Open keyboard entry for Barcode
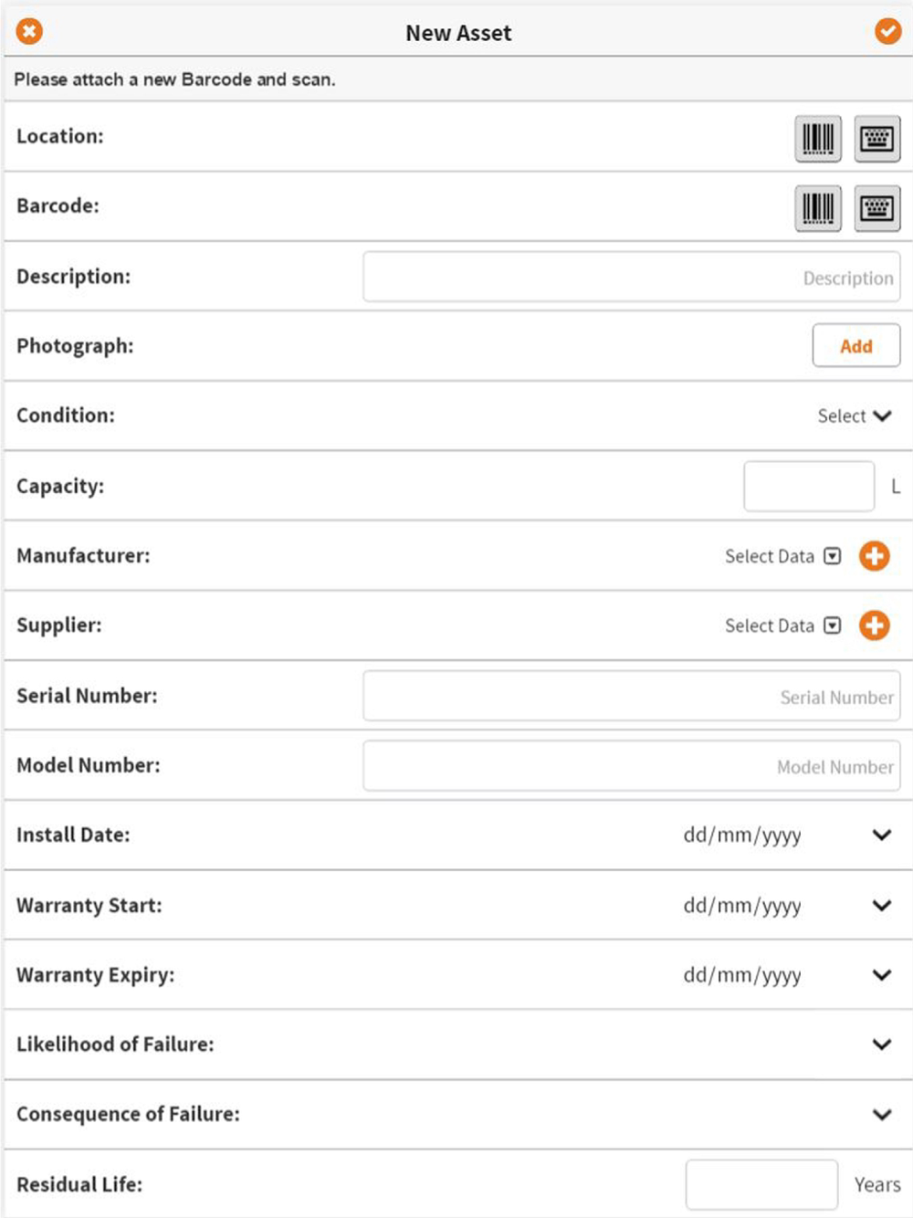 [x=877, y=208]
